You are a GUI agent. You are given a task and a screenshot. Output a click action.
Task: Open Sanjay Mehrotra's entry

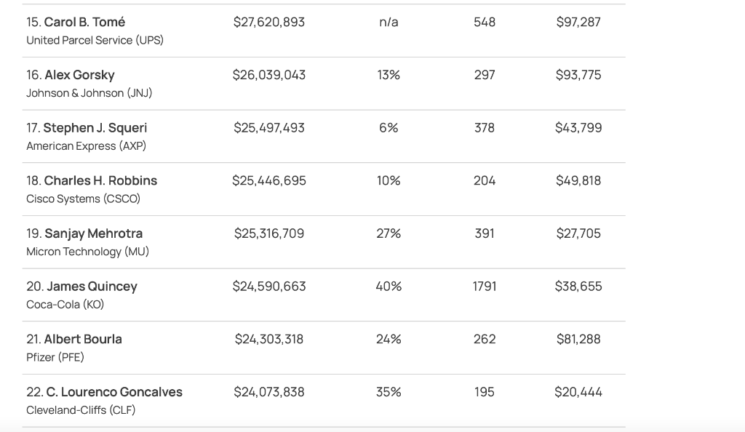(93, 233)
